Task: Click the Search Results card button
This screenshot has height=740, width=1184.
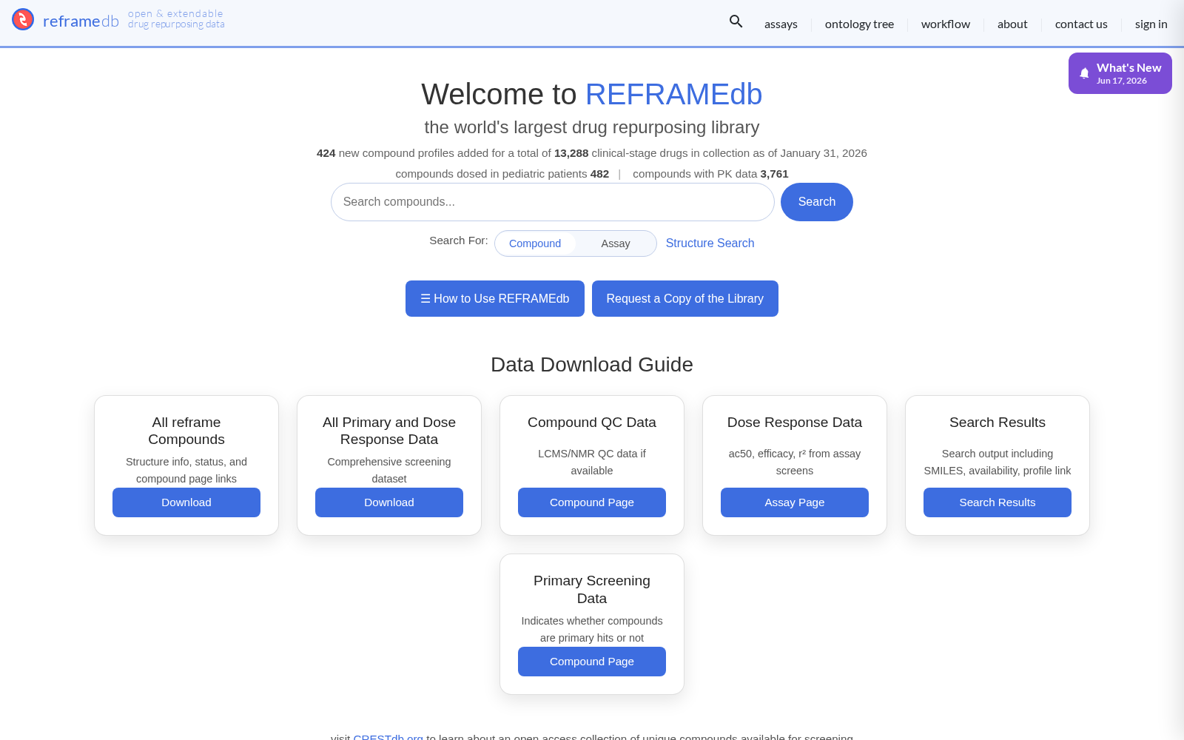Action: (998, 502)
